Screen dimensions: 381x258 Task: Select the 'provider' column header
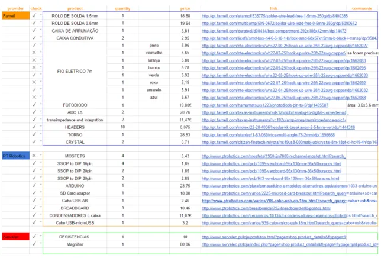15,8
